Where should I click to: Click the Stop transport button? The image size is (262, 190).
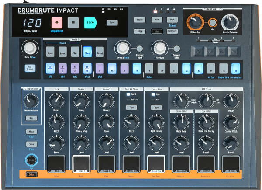click(73, 23)
